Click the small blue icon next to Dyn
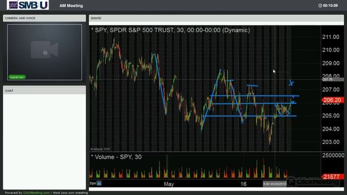Viewport: 347px width, 195px height. (99, 183)
